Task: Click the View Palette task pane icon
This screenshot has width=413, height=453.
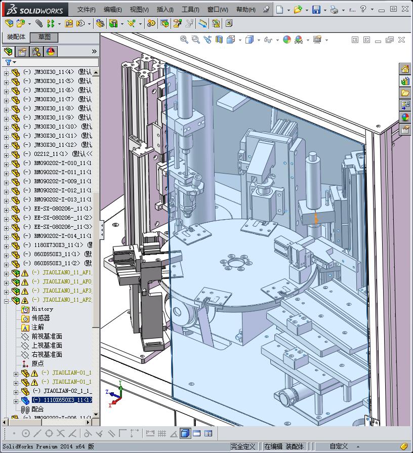Action: tap(405, 105)
